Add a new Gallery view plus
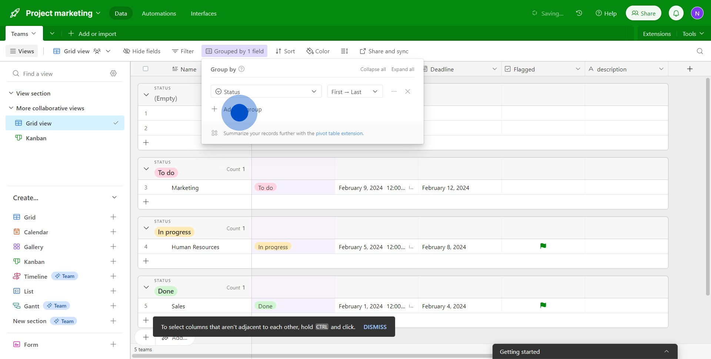The width and height of the screenshot is (711, 359). [x=113, y=246]
